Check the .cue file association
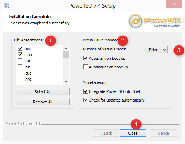 pos(20,73)
